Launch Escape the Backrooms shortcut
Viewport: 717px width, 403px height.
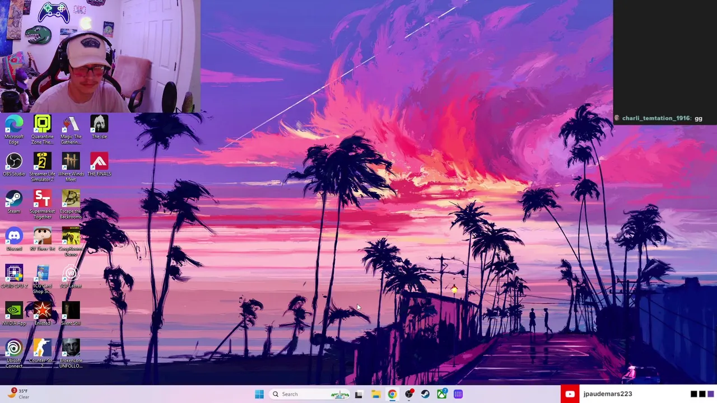71,204
